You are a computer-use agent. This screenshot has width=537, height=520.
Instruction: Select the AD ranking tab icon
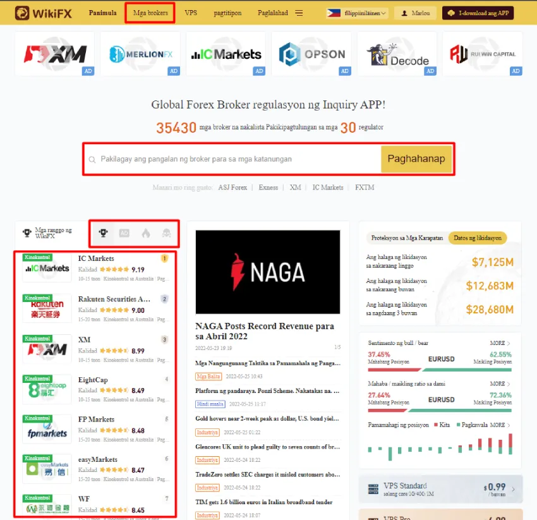124,233
